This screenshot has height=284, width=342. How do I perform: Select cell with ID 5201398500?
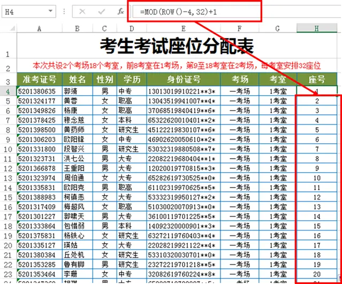tap(40, 129)
